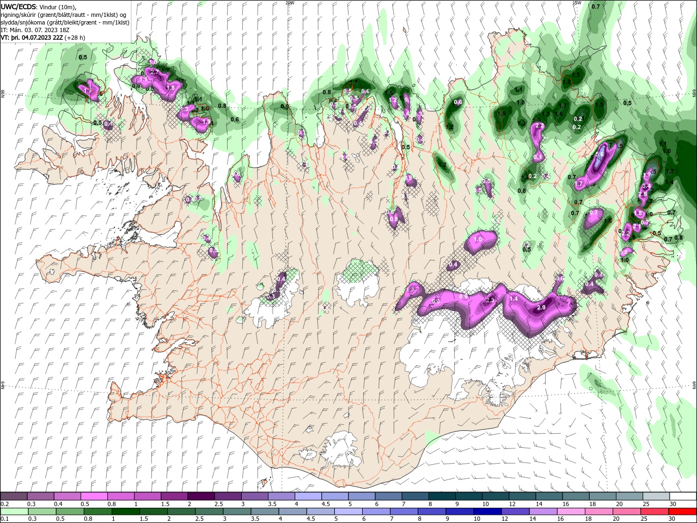This screenshot has width=697, height=523.
Task: Click the 'UWC/ECDS: Vindur (10m),' title line
Action: 39,7
